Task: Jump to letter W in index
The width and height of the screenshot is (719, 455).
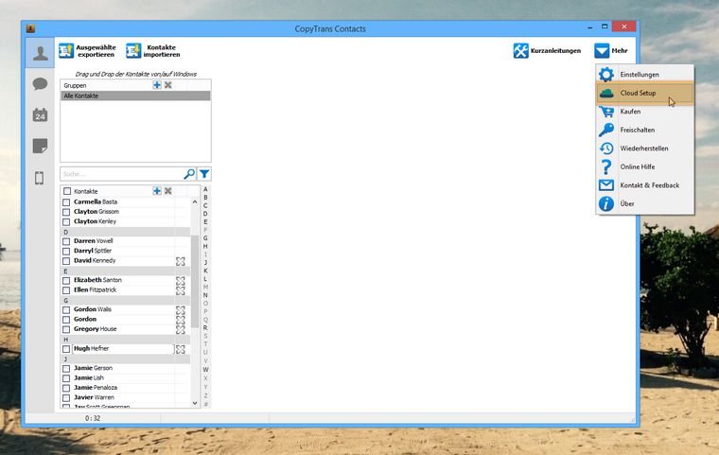Action: click(205, 370)
